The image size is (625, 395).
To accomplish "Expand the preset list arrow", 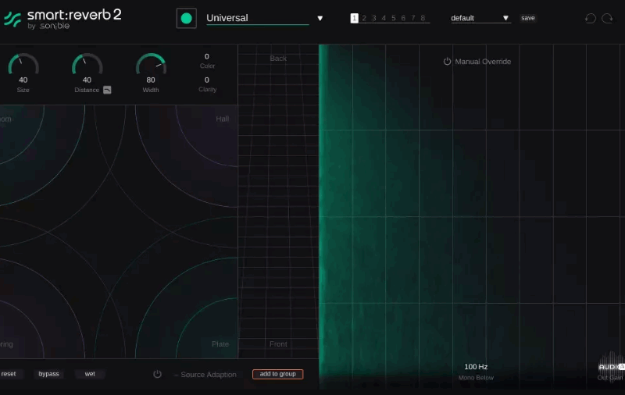I will click(505, 18).
